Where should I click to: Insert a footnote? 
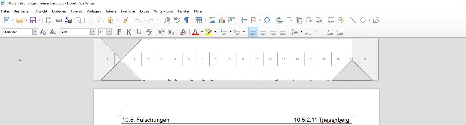tap(290, 20)
